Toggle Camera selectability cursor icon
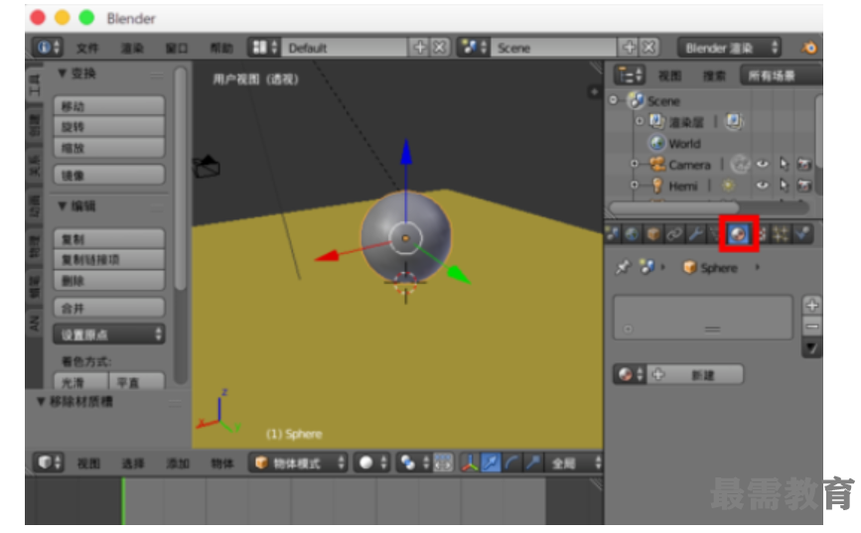This screenshot has height=533, width=861. [x=784, y=165]
